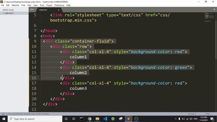Change Tab Size setting in status bar
This screenshot has height=122, width=217.
tap(192, 114)
